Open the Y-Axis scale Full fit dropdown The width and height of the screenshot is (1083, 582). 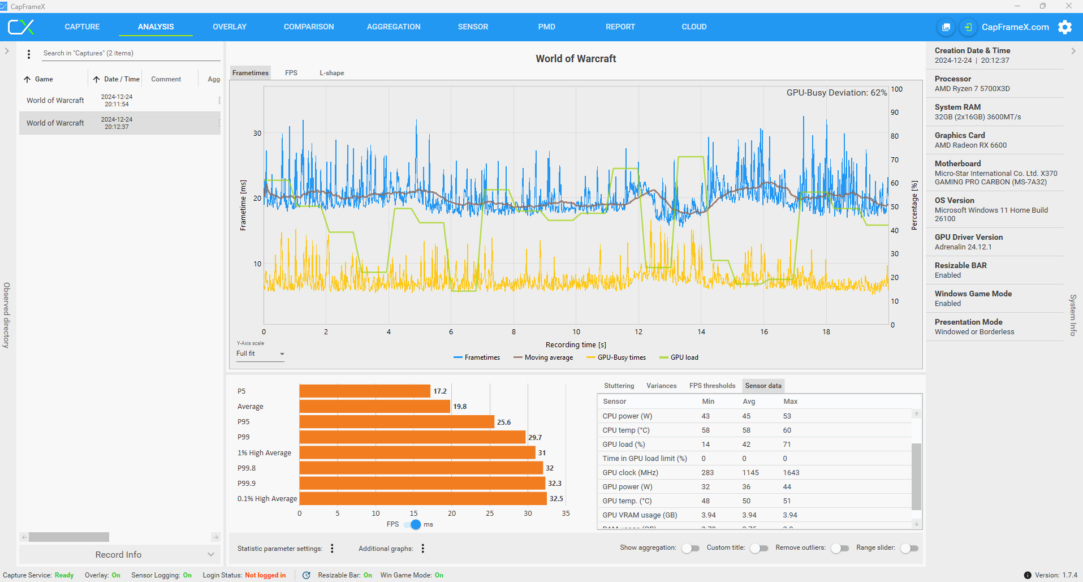tap(260, 353)
